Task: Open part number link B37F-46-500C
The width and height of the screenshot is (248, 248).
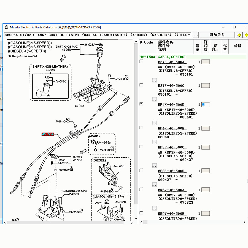Action: [172, 86]
